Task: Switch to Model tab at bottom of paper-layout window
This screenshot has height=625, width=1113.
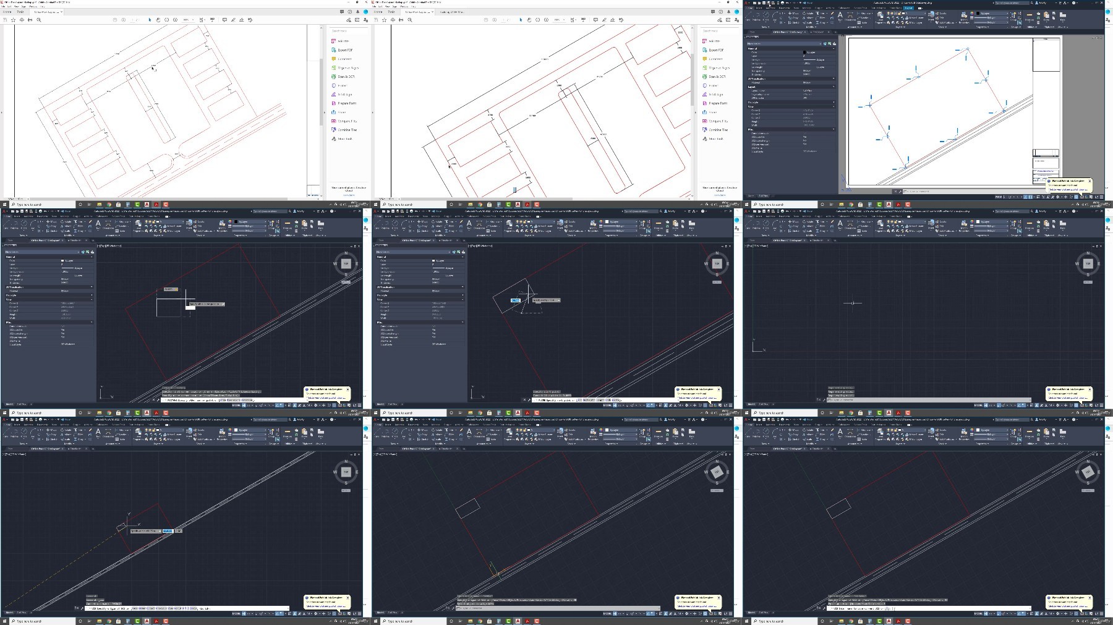Action: click(752, 197)
